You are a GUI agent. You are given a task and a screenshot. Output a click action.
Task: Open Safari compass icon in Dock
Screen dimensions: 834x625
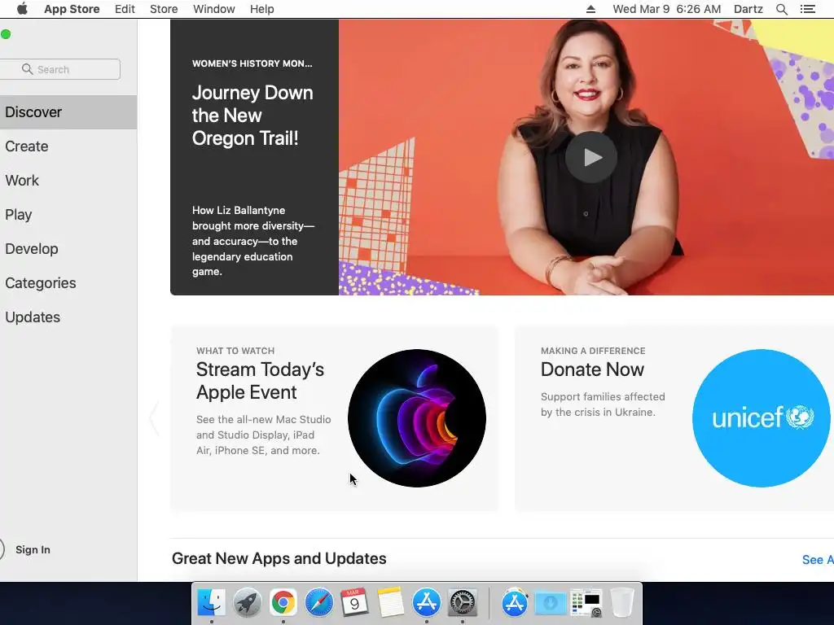click(319, 603)
